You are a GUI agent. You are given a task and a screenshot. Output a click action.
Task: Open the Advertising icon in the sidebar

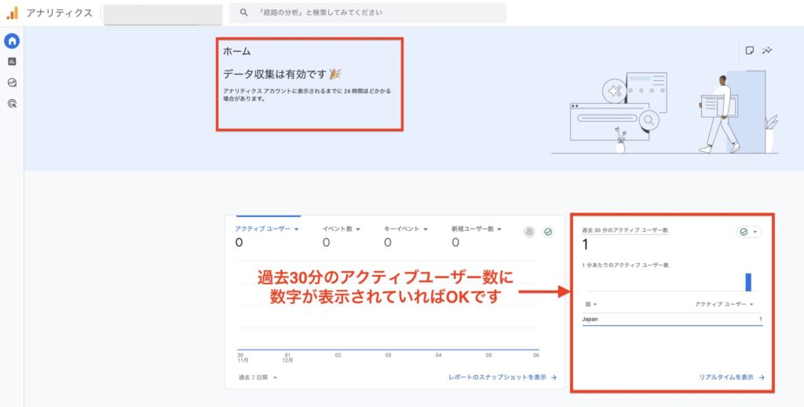[12, 103]
